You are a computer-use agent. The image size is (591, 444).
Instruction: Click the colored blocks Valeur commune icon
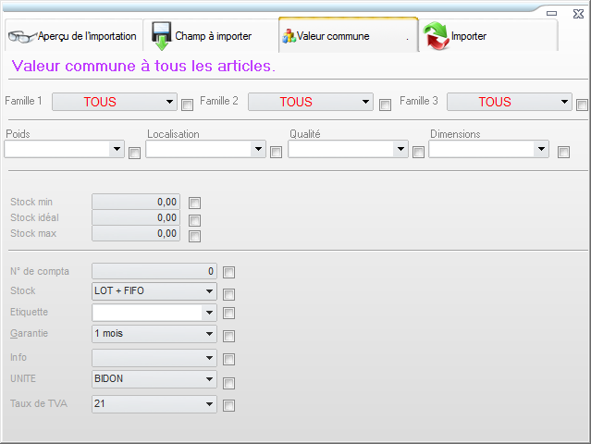point(289,36)
